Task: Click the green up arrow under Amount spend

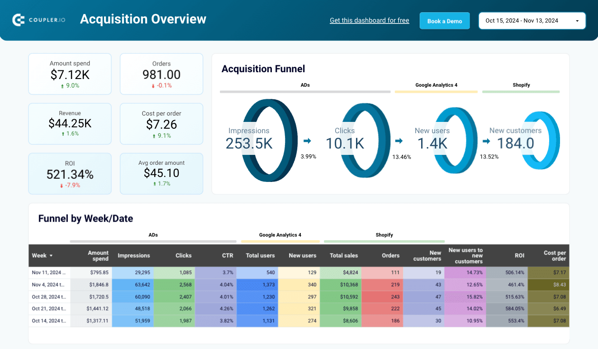Action: click(62, 86)
